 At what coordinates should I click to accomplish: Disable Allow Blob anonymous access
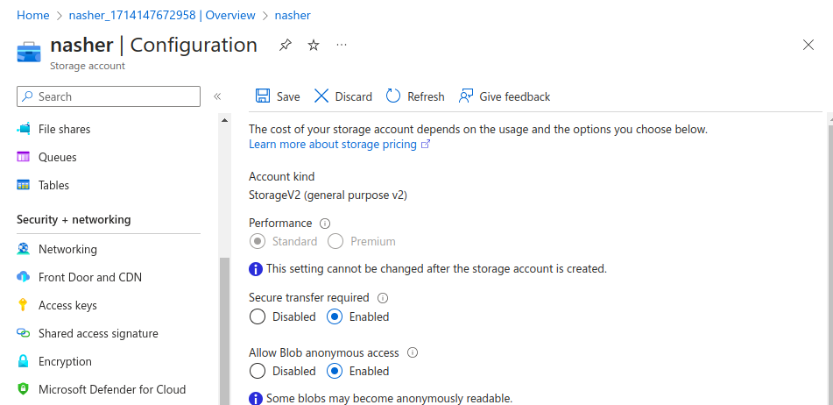tap(257, 371)
